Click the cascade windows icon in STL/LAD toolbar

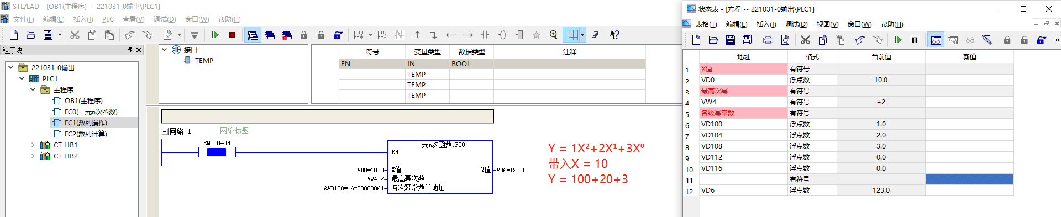[595, 35]
